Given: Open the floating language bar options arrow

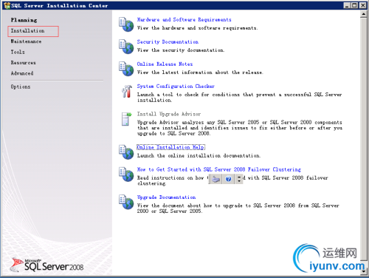Looking at the screenshot, I should pos(239,179).
